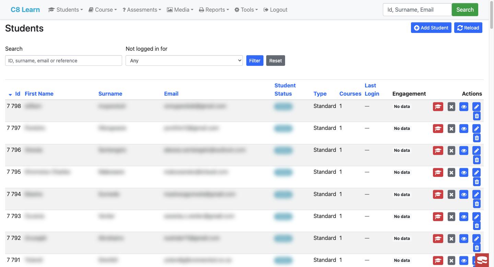Delete student 7 797 with trash icon

[x=477, y=138]
